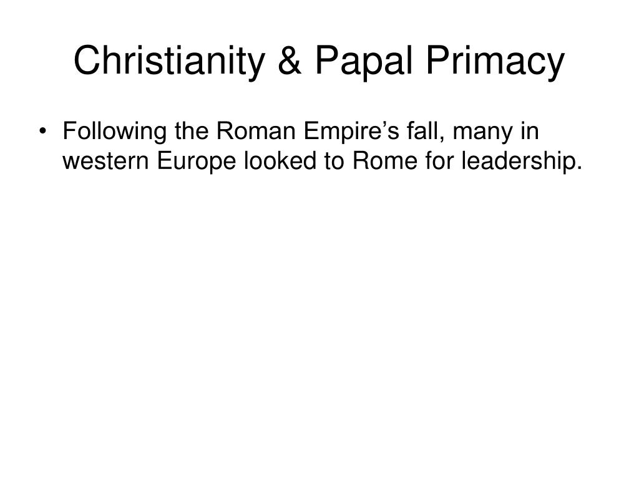Click the slide title 'Christianity & Papal Primacy'
The image size is (639, 479).
click(x=319, y=61)
